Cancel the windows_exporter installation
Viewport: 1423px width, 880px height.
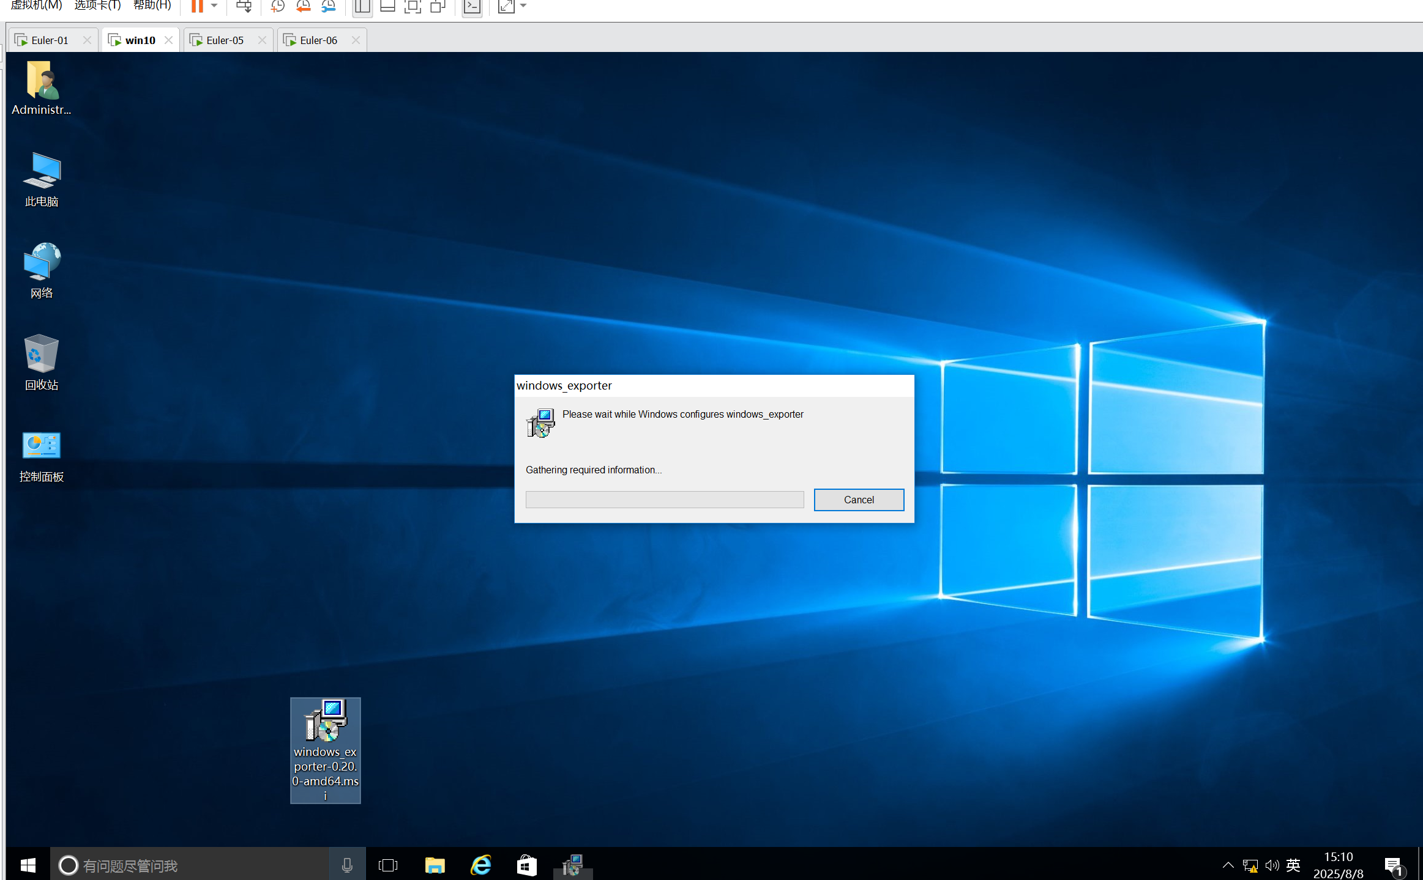coord(859,500)
